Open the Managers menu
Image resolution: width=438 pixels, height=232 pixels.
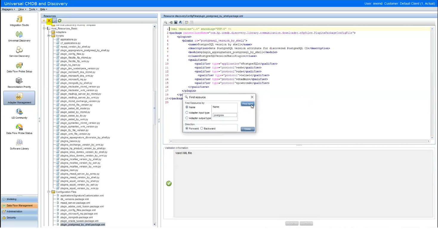pos(8,9)
